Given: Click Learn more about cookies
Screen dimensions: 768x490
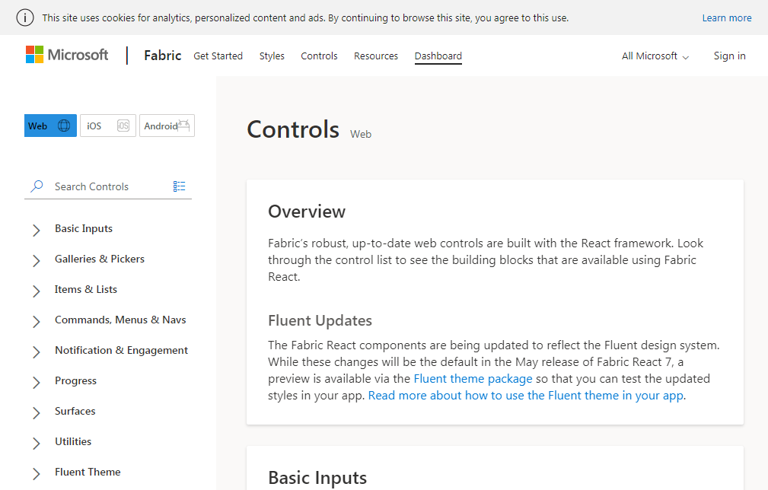Looking at the screenshot, I should point(727,18).
